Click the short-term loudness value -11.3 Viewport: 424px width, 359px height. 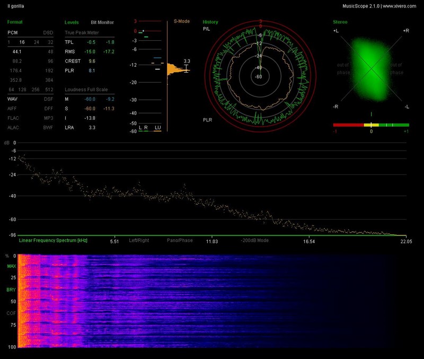click(109, 109)
